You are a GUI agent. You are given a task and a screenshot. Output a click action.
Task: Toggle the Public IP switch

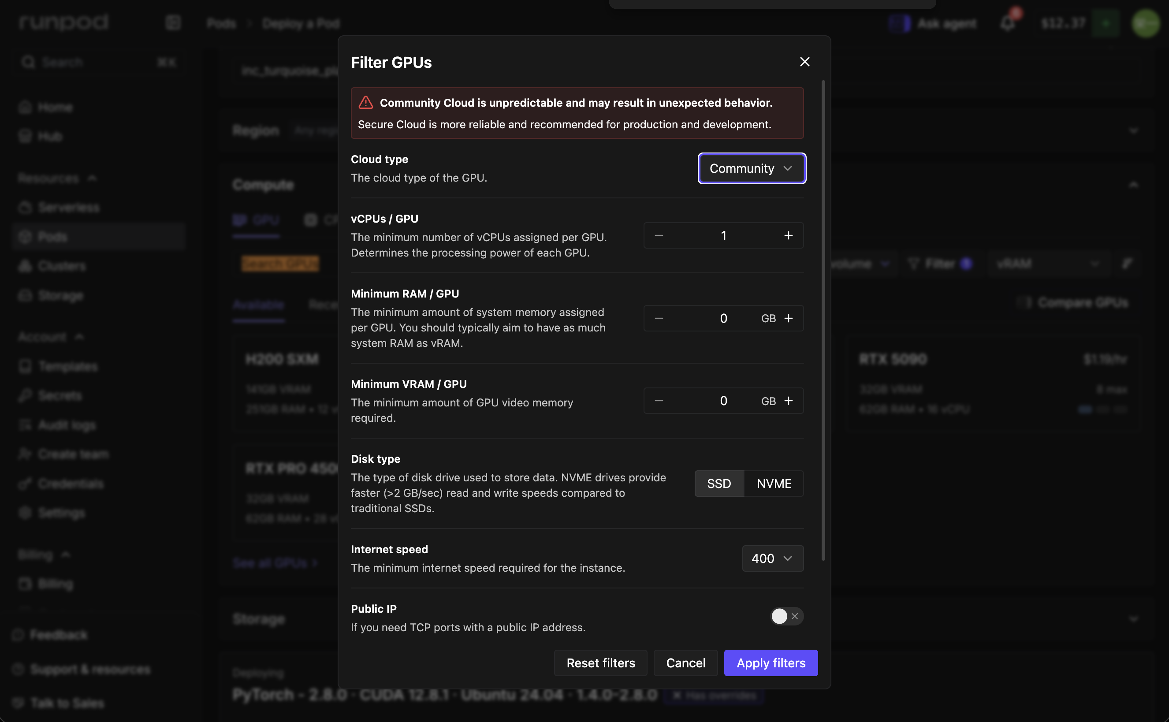[786, 616]
